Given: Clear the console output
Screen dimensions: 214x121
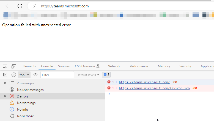Looking at the screenshot, I should click(14, 75).
